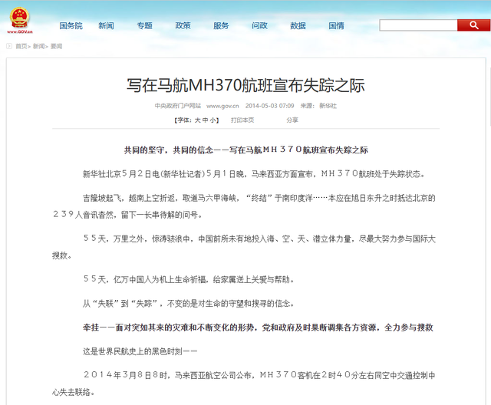Image resolution: width=491 pixels, height=405 pixels.
Task: Click the breadcrumb arrow icon before 首页
Action: click(x=9, y=46)
